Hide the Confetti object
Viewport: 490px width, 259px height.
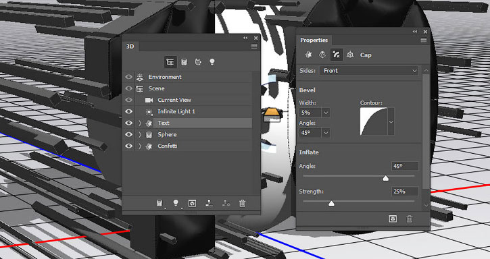[128, 146]
